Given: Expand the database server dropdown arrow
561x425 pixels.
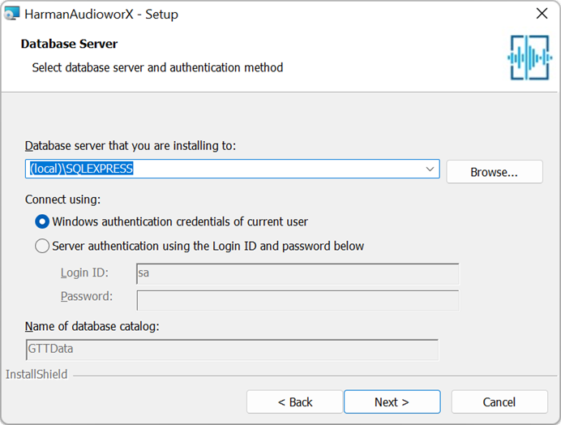Looking at the screenshot, I should click(430, 169).
